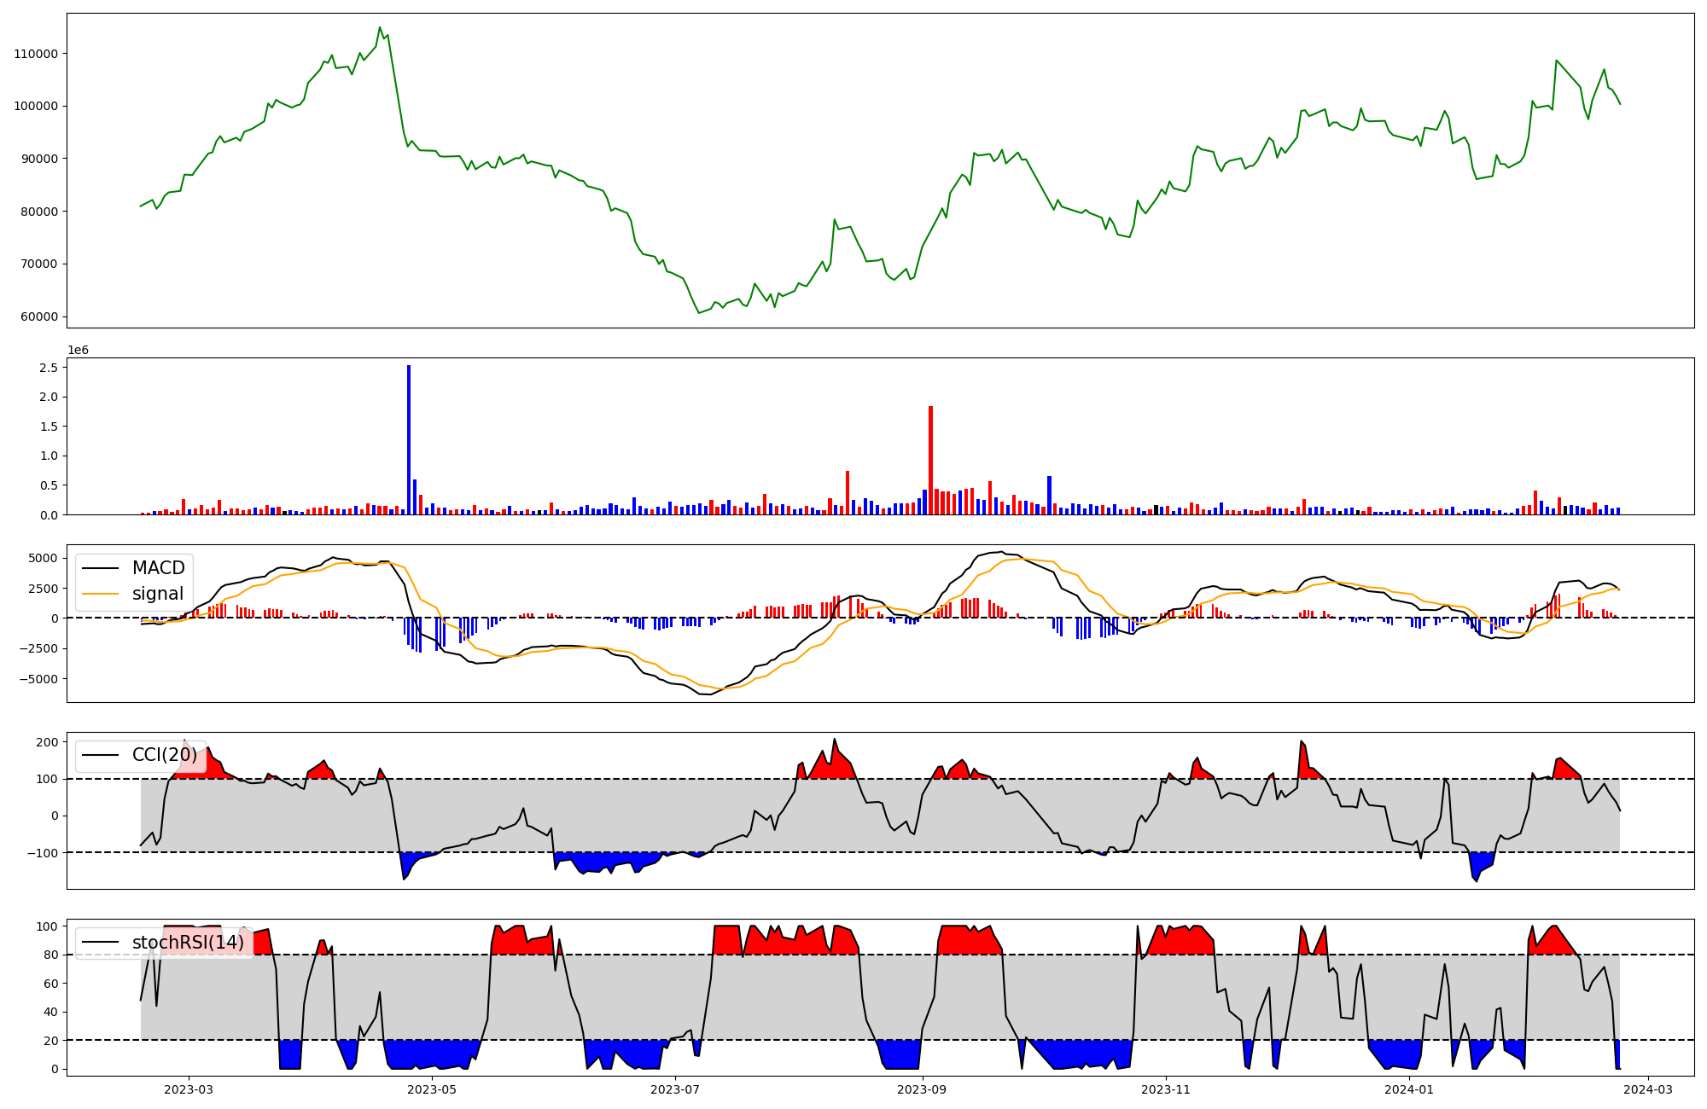Click the 2023-03 date tick label
This screenshot has width=1707, height=1109.
(189, 1089)
